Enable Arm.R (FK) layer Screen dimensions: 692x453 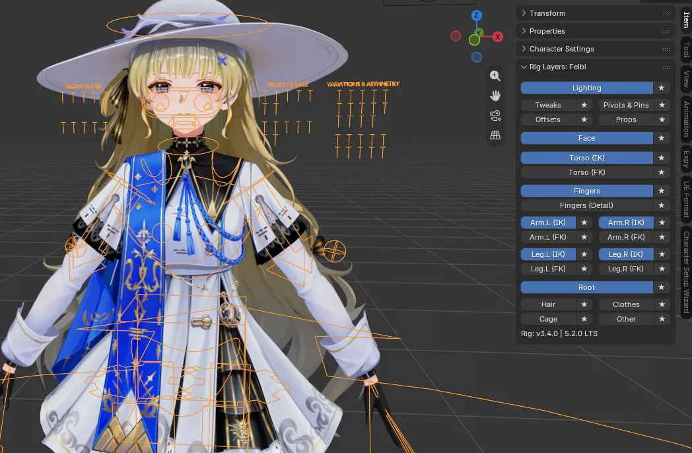tap(626, 237)
